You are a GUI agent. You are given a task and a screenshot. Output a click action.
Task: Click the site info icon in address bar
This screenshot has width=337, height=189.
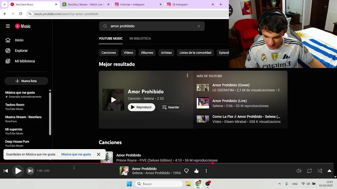coord(30,14)
